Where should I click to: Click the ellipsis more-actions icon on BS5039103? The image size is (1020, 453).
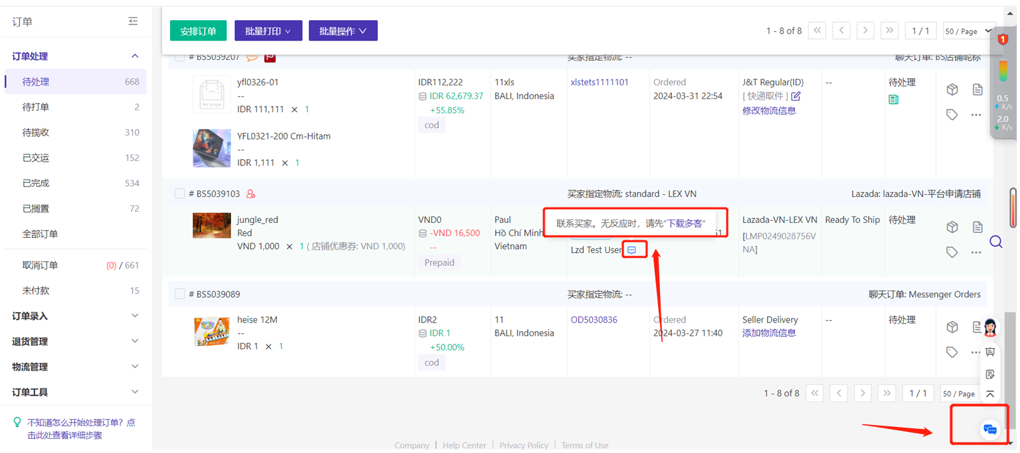(x=978, y=252)
